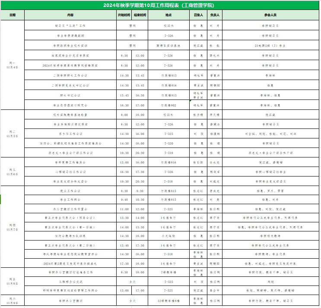Image resolution: width=321 pixels, height=308 pixels.
Task: Select the 内容 header cell
Action: 70,14
